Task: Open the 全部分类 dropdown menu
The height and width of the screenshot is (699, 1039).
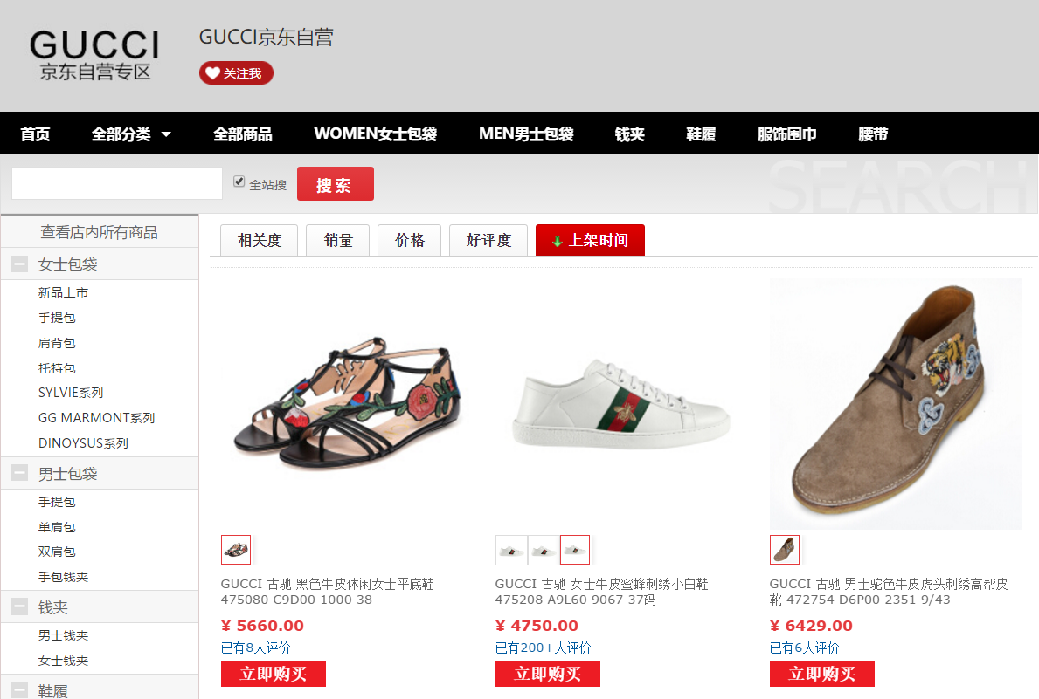Action: pyautogui.click(x=131, y=134)
